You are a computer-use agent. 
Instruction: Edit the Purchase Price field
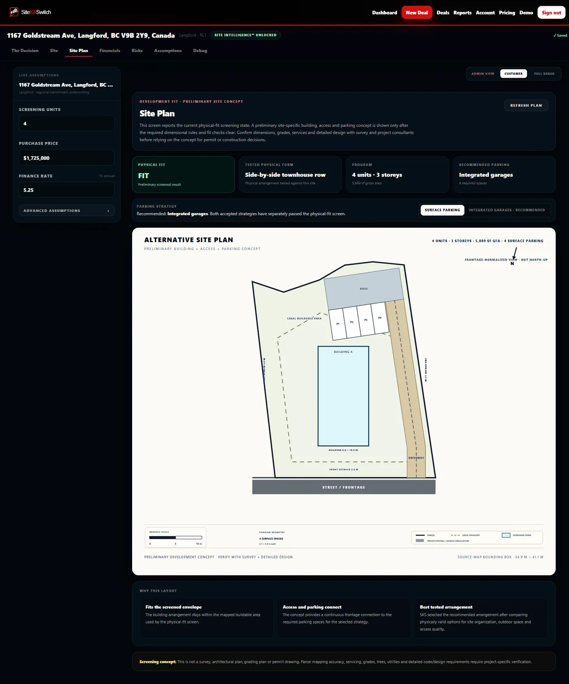(x=67, y=158)
